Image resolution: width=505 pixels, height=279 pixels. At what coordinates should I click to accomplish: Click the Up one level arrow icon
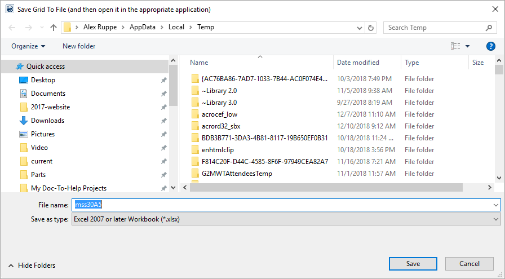click(54, 28)
